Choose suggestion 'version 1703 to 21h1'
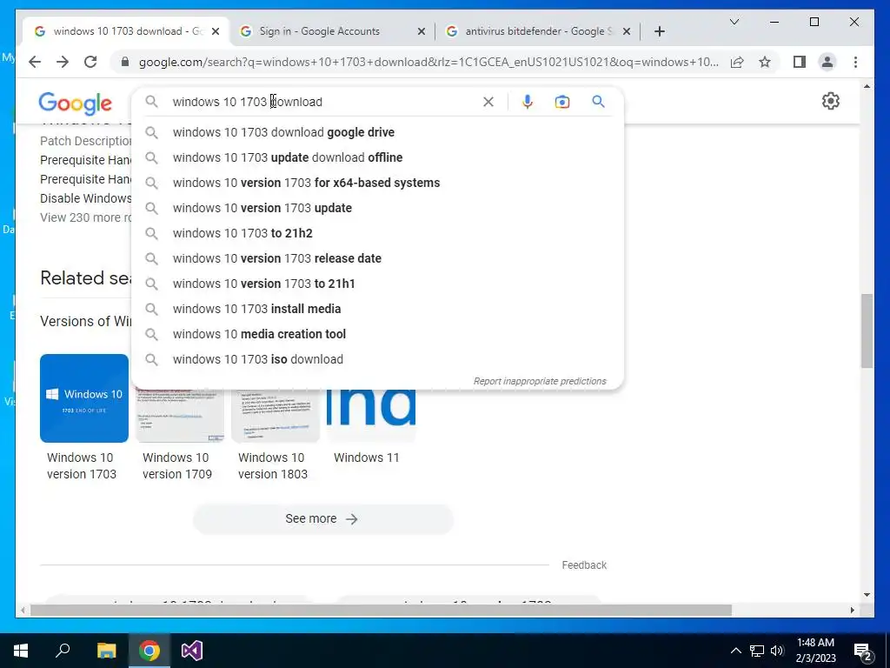The width and height of the screenshot is (890, 668). coord(377,284)
